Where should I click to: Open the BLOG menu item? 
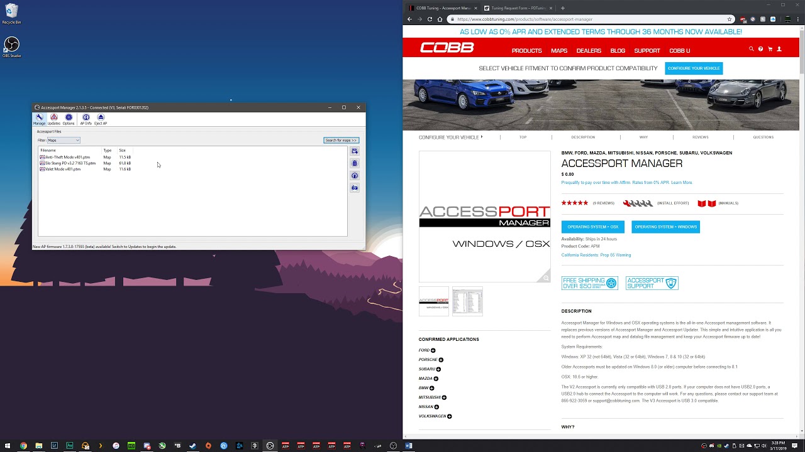pyautogui.click(x=618, y=51)
